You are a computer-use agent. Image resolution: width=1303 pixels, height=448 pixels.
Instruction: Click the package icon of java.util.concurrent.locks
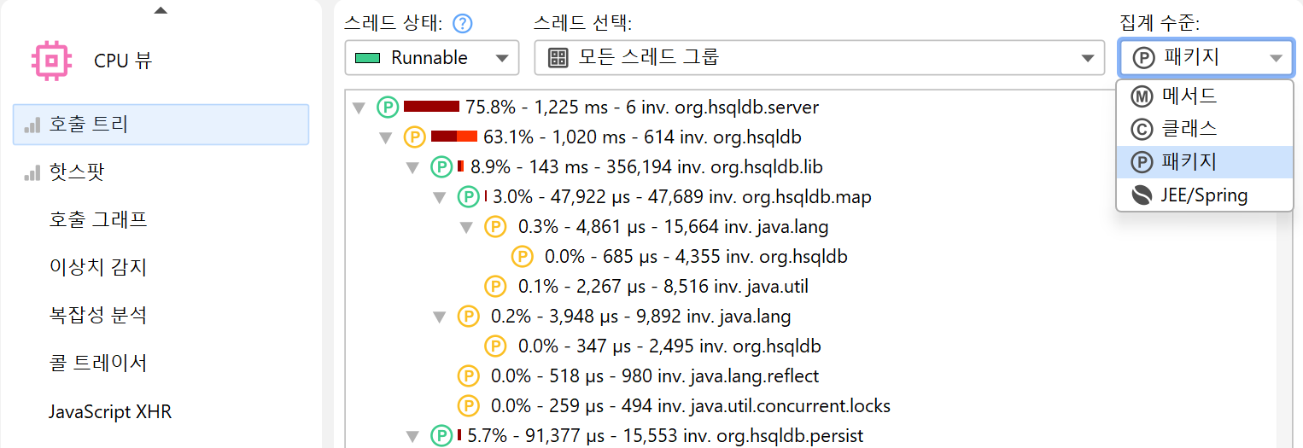point(468,405)
